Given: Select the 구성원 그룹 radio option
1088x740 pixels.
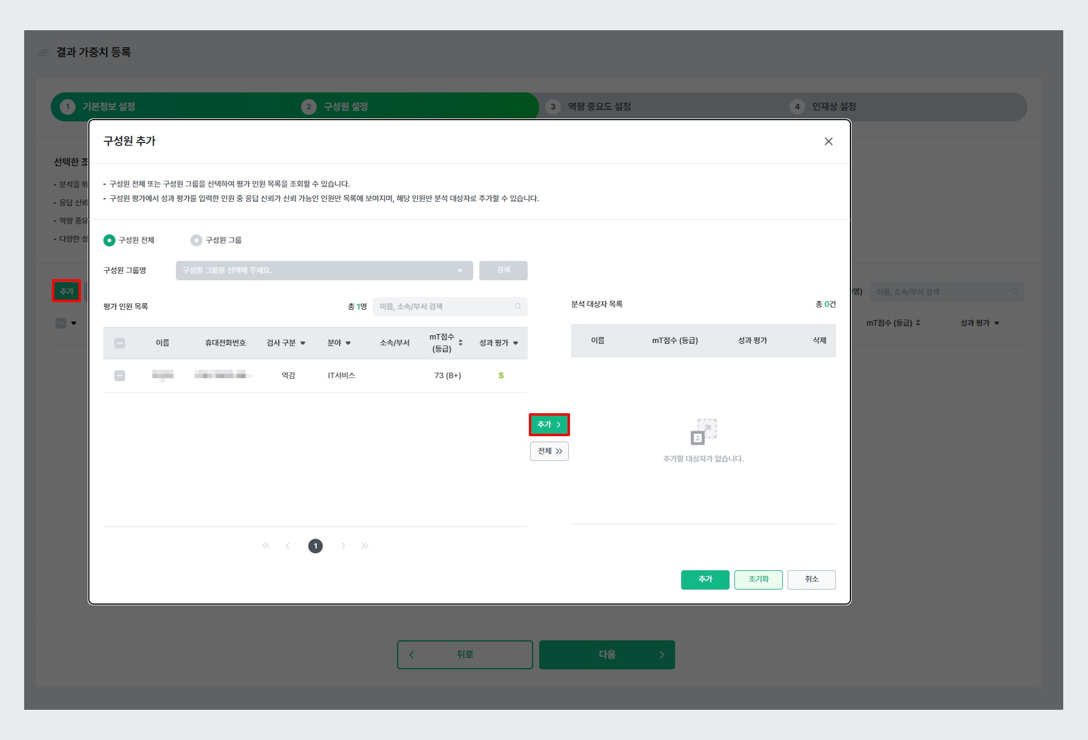Looking at the screenshot, I should pyautogui.click(x=196, y=240).
